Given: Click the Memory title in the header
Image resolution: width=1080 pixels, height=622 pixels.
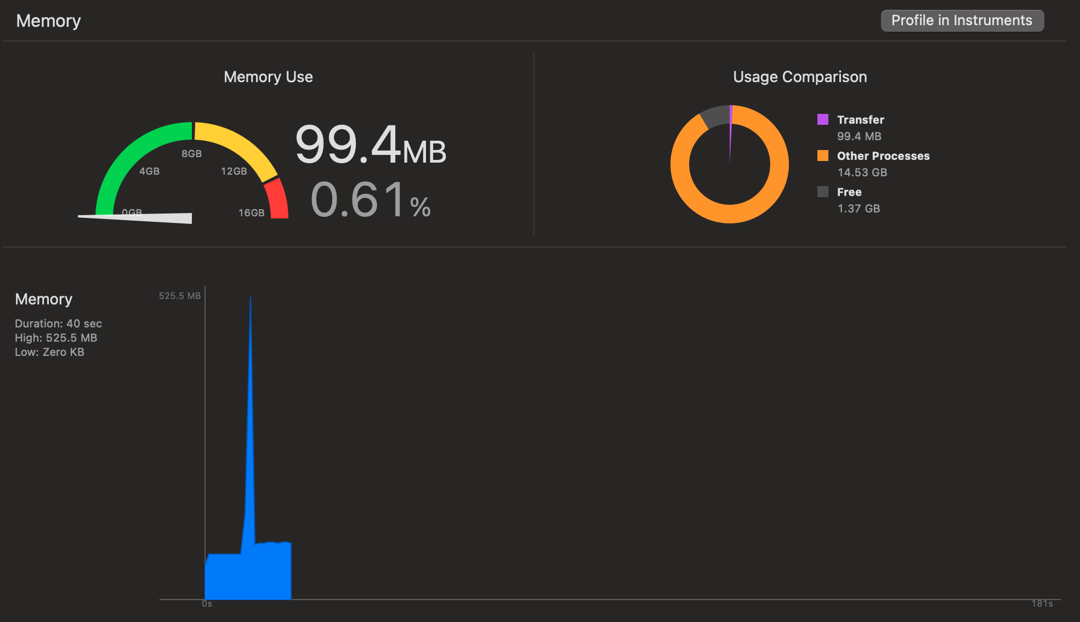Looking at the screenshot, I should (48, 20).
